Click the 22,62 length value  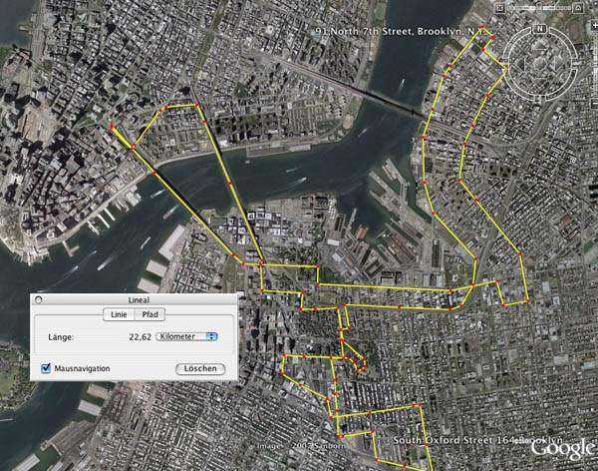point(140,337)
